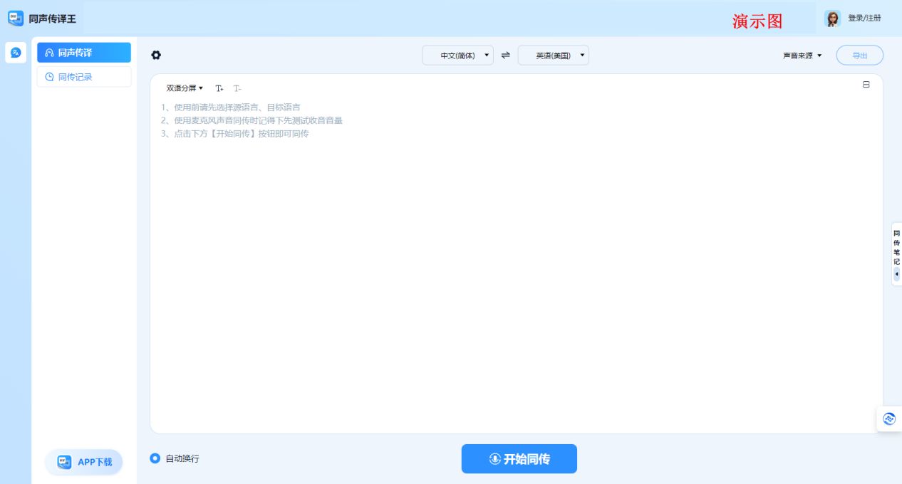Click the 开始同传 button
The image size is (902, 484).
click(x=519, y=459)
